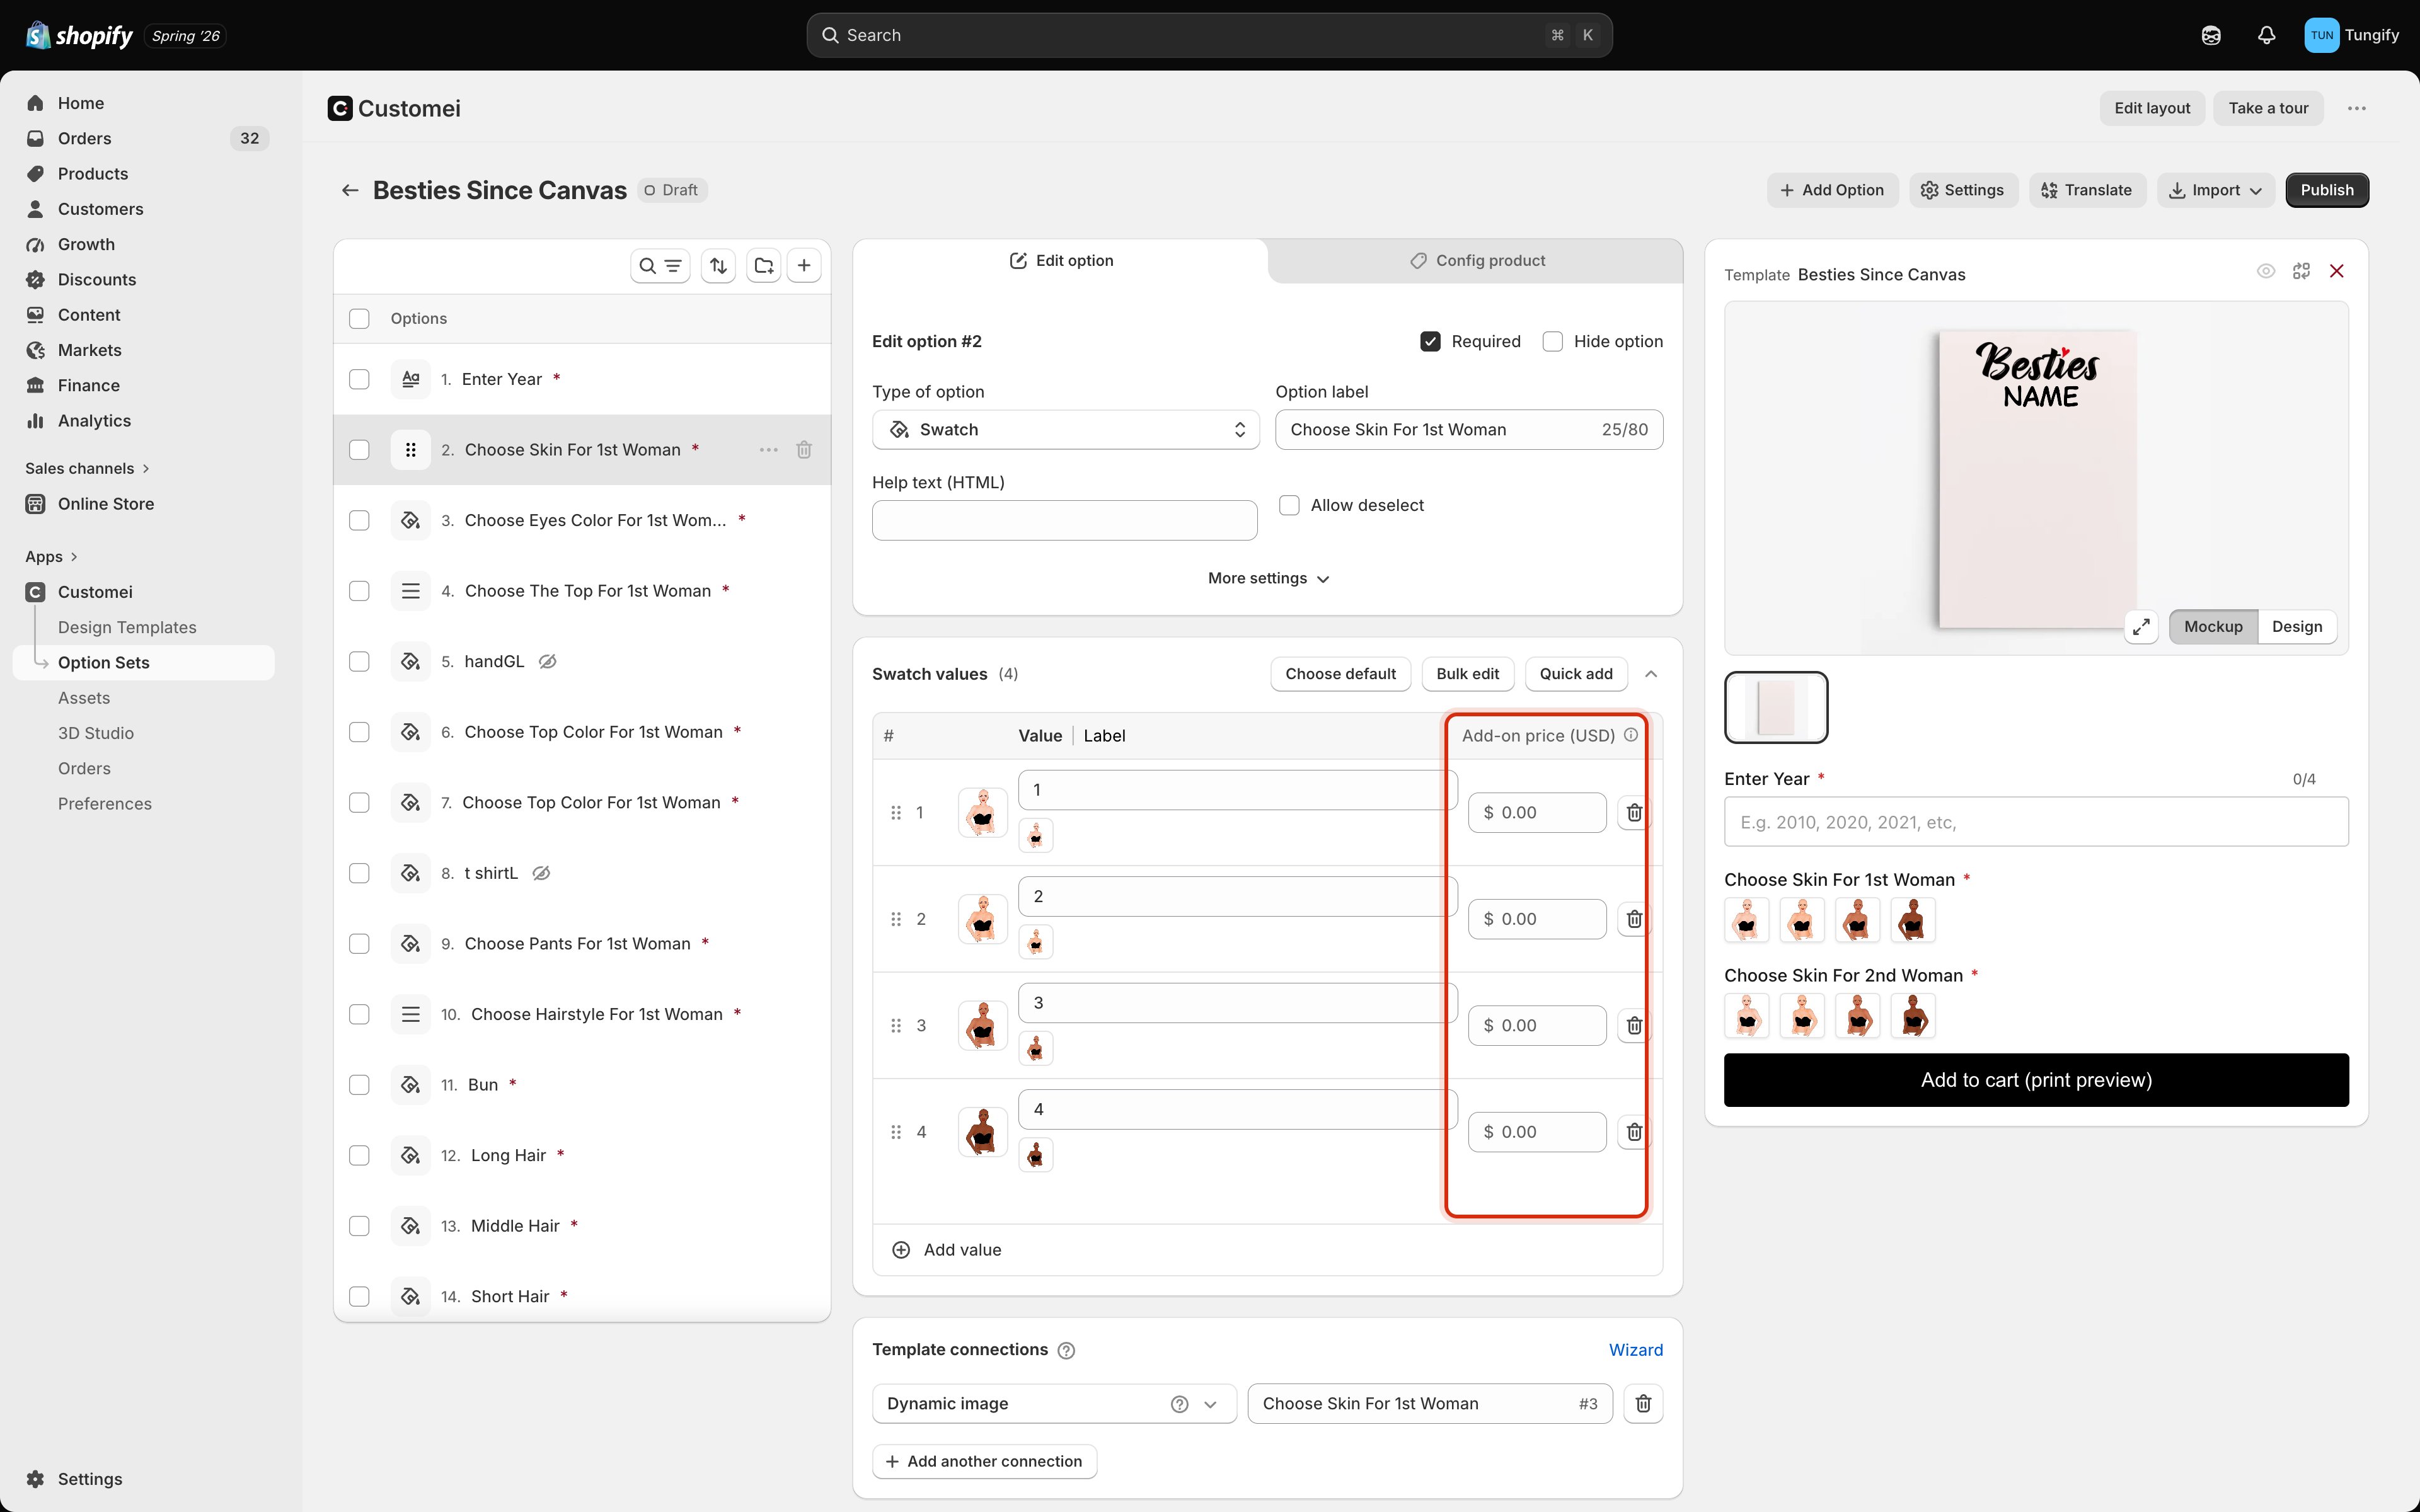Select the mockup thumbnail under preview

coord(1776,708)
